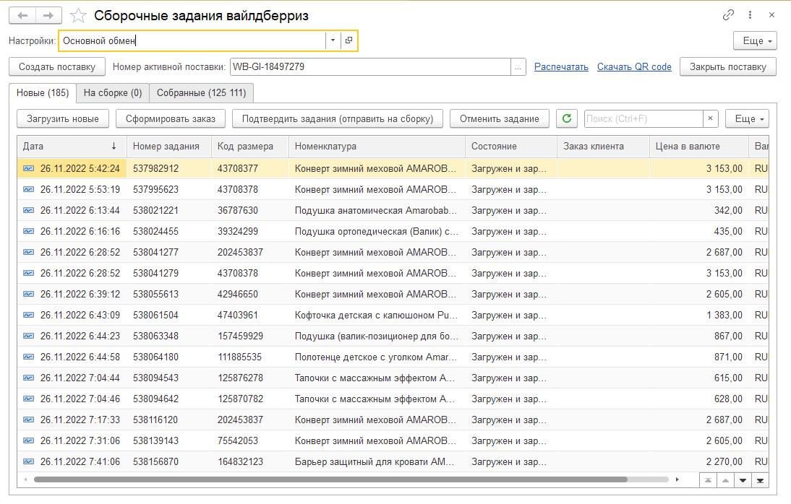The height and width of the screenshot is (504, 791).
Task: Select the Подушка ортопедическая (Валик) cell
Action: click(377, 231)
